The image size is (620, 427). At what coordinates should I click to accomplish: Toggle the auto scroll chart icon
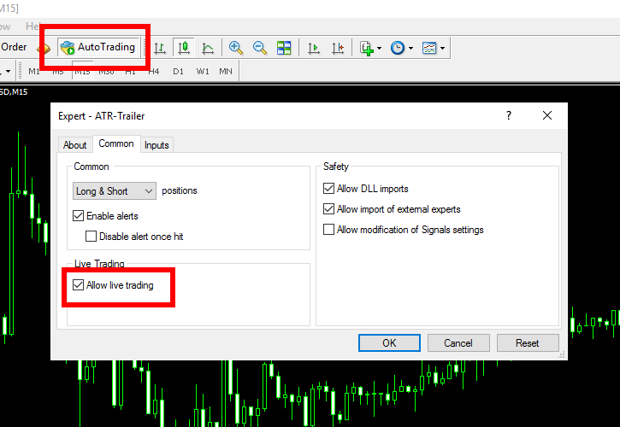pyautogui.click(x=314, y=48)
